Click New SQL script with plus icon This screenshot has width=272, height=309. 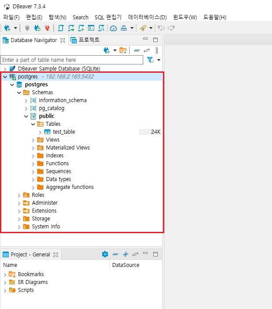coord(81,28)
